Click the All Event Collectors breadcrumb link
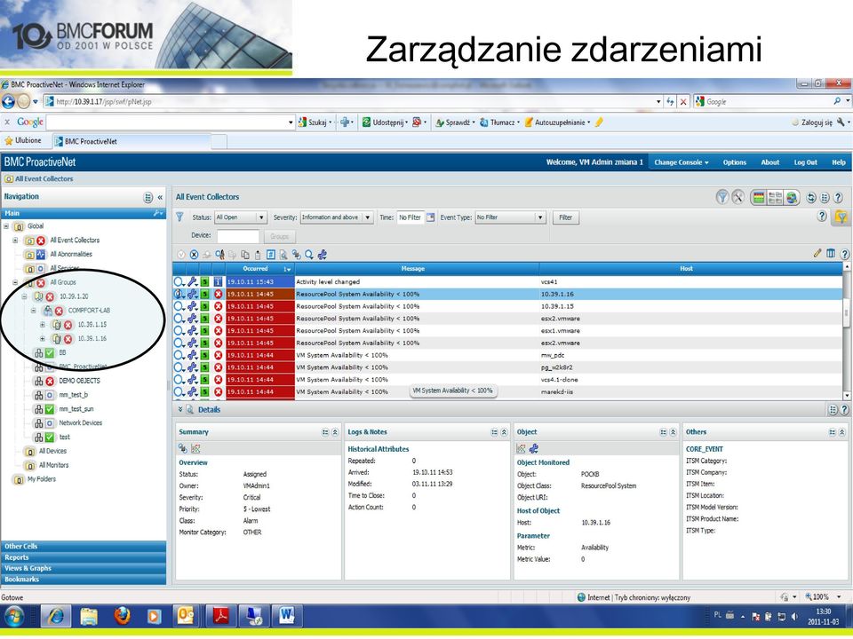The height and width of the screenshot is (639, 853). click(x=44, y=178)
